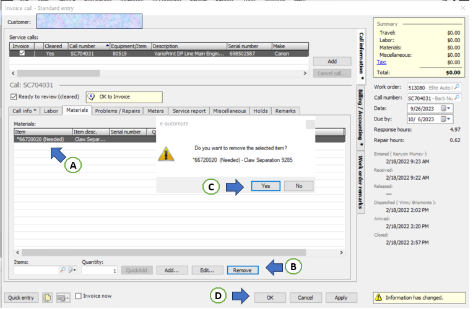This screenshot has width=473, height=309.
Task: Uncheck the Invoice checkbox for SC704031
Action: coord(22,53)
